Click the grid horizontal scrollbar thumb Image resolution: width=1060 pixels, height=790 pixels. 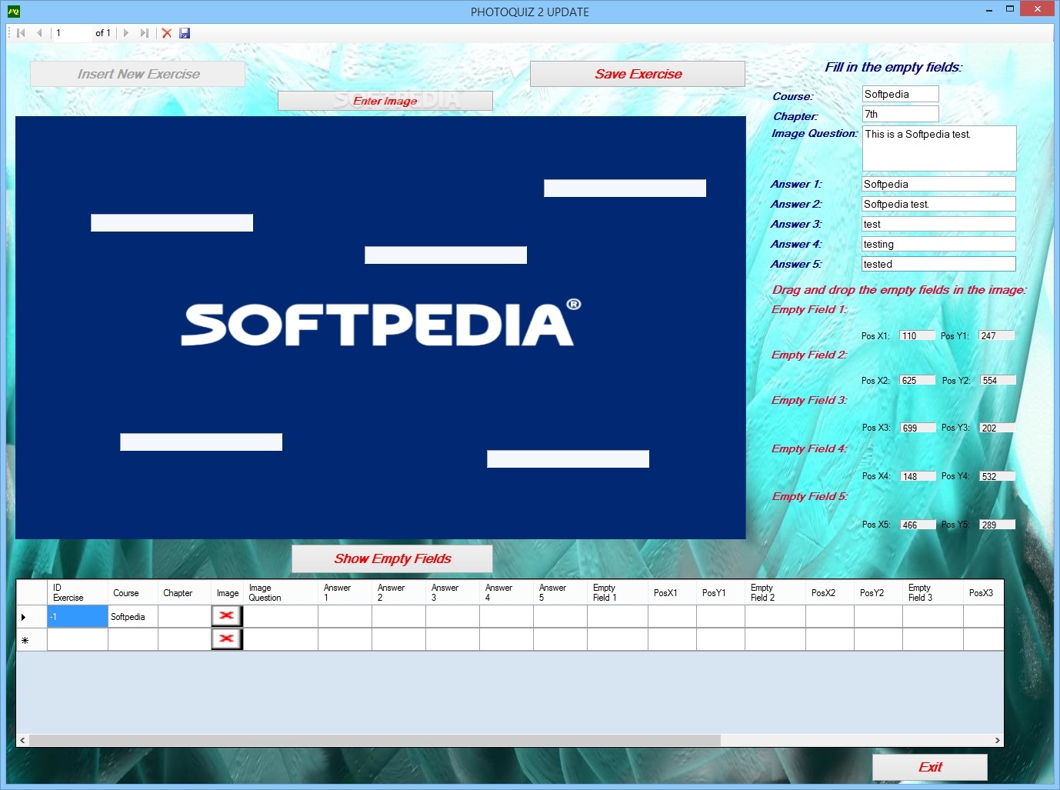tap(375, 740)
